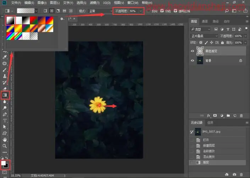Open the 图像(I) menu

42,3
